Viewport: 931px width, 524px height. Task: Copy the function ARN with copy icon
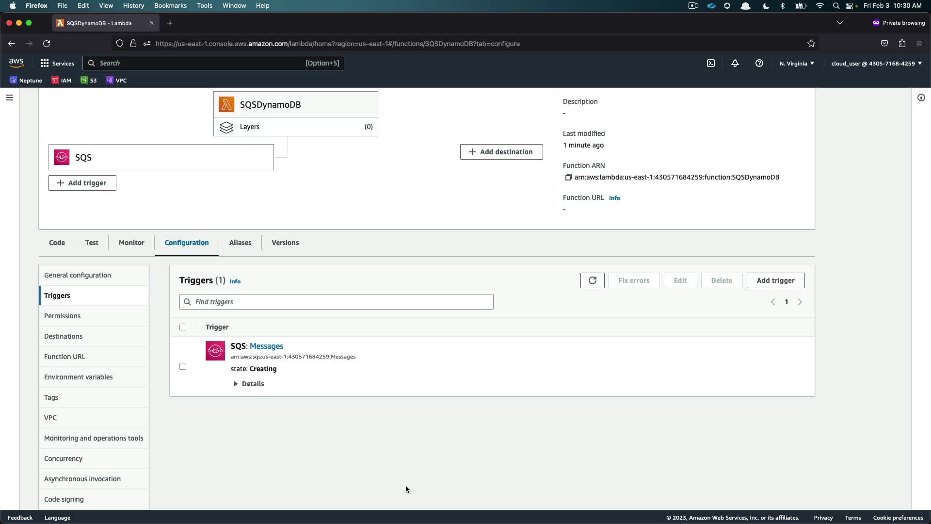click(x=568, y=178)
